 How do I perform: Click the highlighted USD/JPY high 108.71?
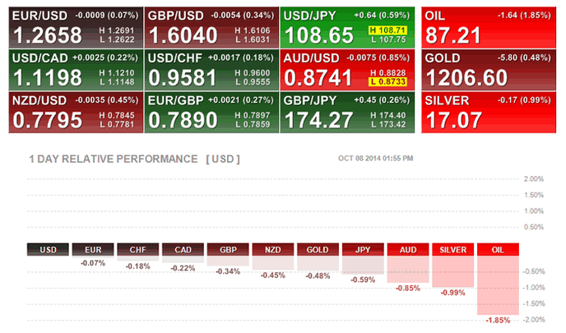pyautogui.click(x=387, y=30)
